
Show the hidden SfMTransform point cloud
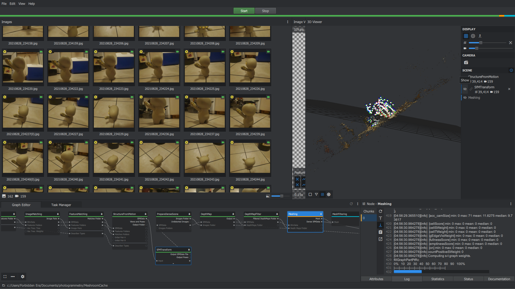(x=465, y=89)
